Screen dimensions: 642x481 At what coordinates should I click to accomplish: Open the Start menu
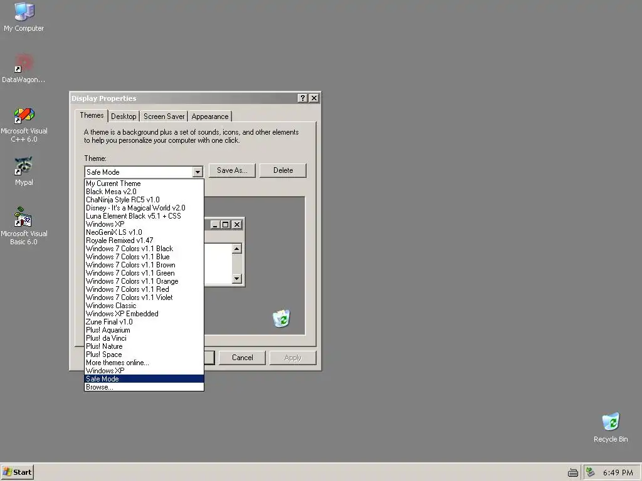(x=17, y=472)
